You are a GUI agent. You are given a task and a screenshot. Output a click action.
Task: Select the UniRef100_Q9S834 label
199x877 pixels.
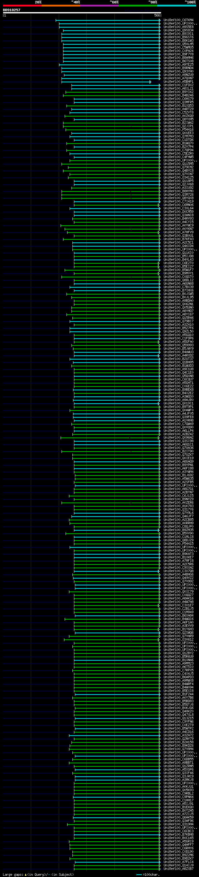[178, 30]
